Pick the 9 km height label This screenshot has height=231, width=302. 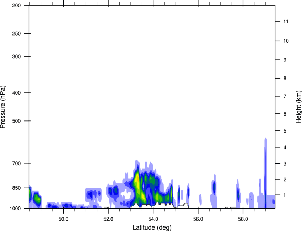pyautogui.click(x=285, y=60)
